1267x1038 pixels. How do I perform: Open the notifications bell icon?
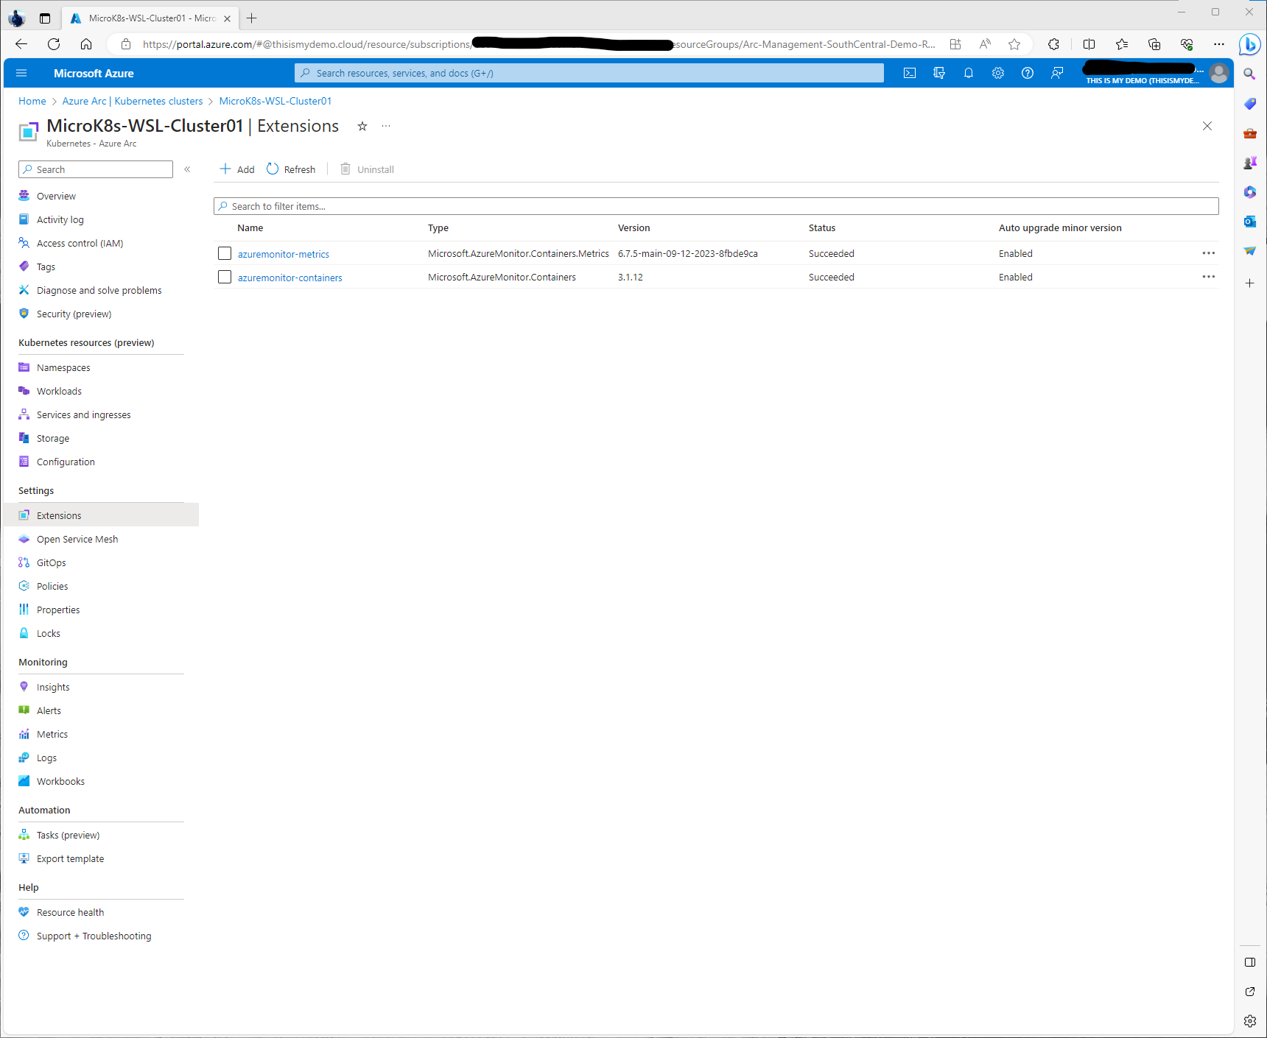pos(969,73)
